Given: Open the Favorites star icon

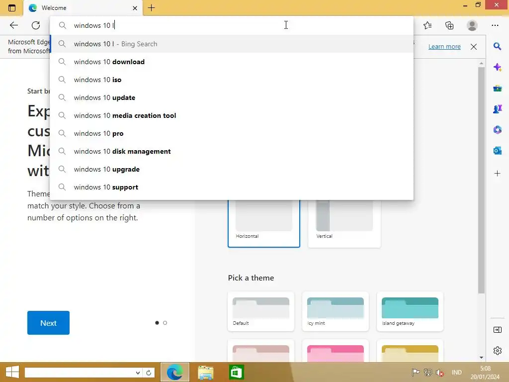Looking at the screenshot, I should [x=427, y=25].
